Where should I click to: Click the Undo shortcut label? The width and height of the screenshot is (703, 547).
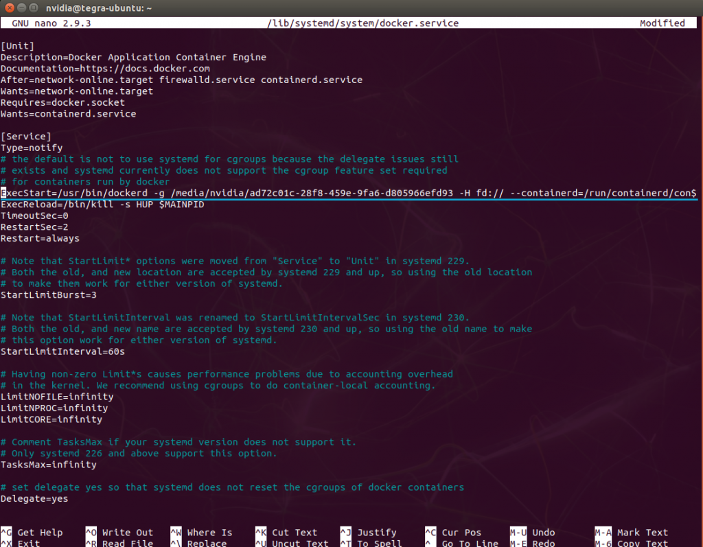[x=543, y=533]
